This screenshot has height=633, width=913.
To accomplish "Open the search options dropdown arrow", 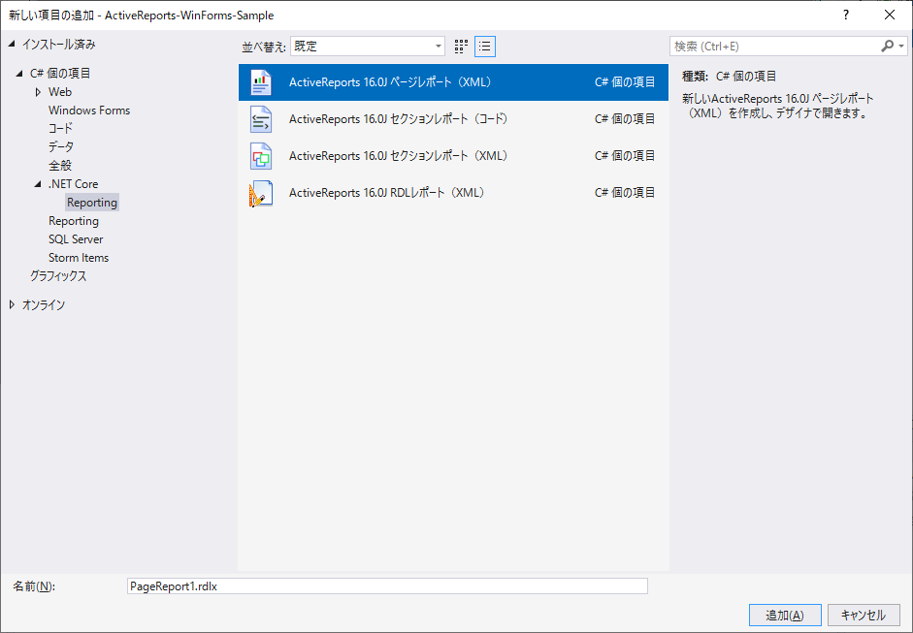I will [901, 47].
